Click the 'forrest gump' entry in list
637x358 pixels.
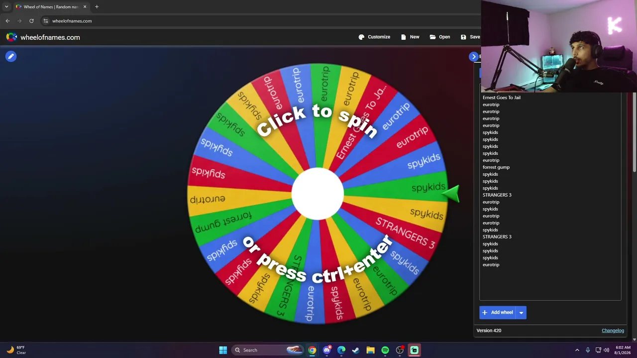point(496,167)
